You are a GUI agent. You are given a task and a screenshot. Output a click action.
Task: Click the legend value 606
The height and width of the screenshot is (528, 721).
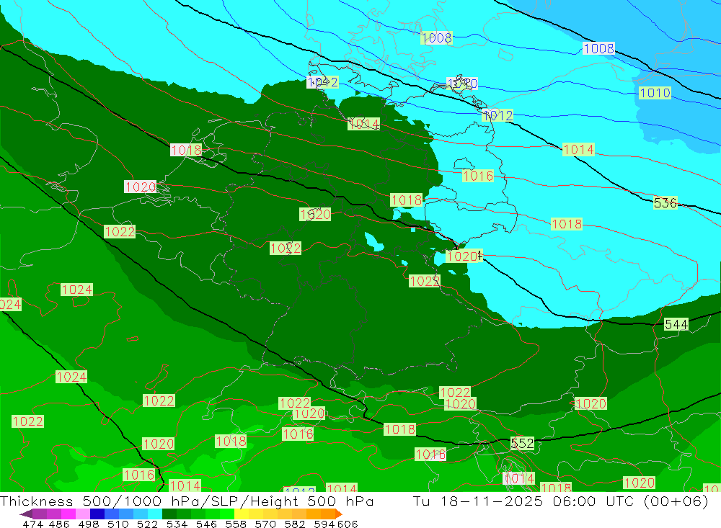pyautogui.click(x=348, y=524)
